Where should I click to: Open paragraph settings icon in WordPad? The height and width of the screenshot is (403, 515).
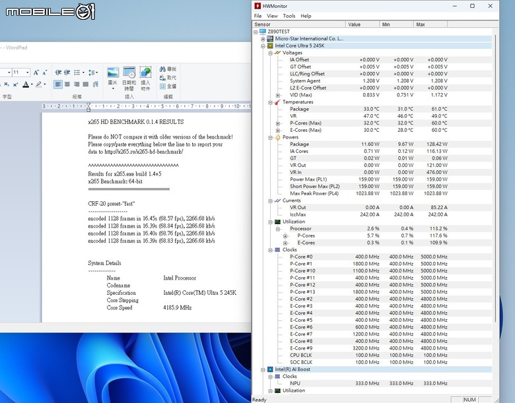tap(96, 84)
